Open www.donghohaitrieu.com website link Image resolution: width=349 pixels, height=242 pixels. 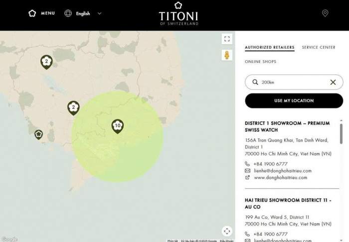(280, 177)
